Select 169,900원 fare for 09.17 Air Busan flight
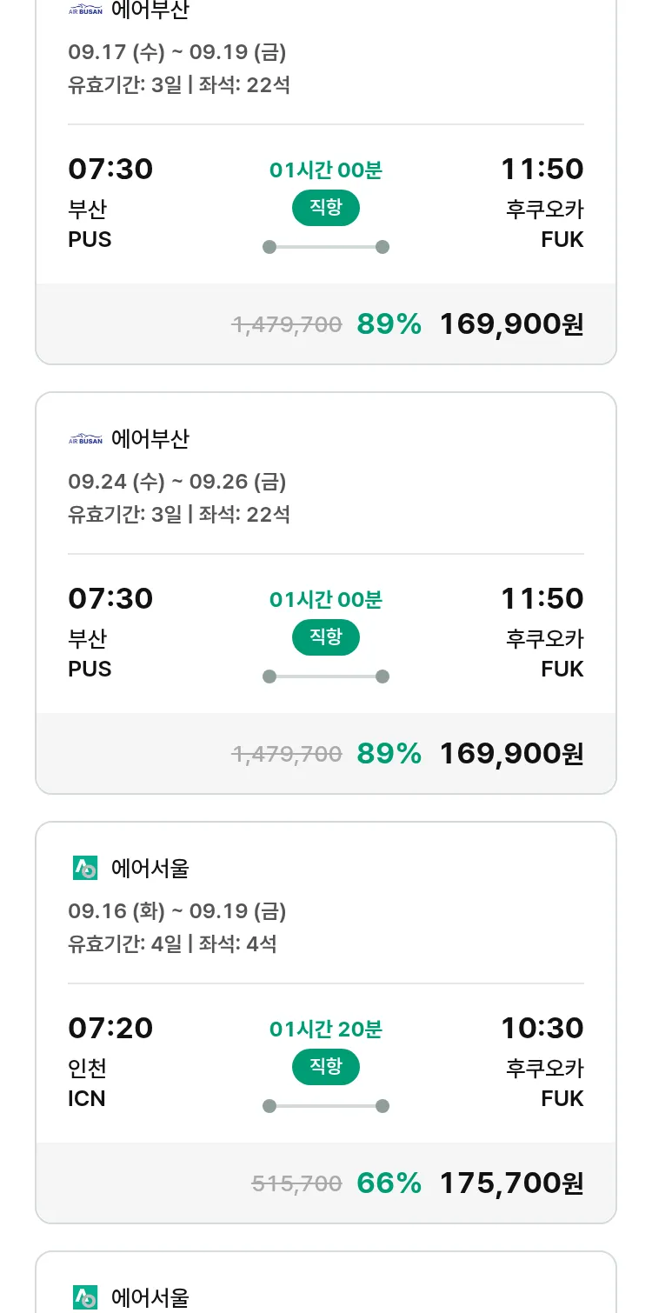The image size is (652, 1313). 511,323
